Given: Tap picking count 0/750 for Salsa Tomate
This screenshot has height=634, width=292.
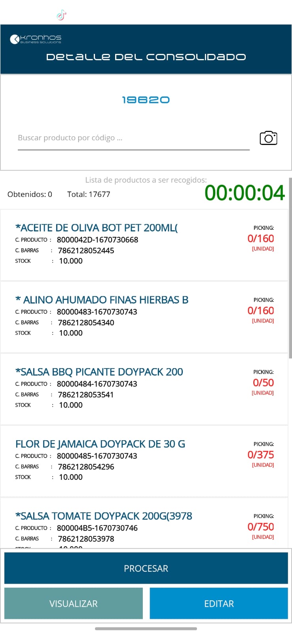Looking at the screenshot, I should [261, 527].
